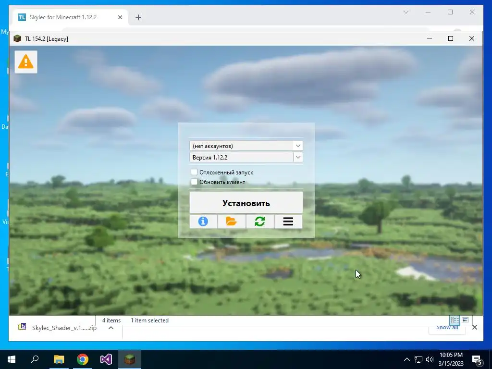Screen dimensions: 492x369
Task: Maximize the TL 154.2 Legacy window
Action: click(451, 38)
